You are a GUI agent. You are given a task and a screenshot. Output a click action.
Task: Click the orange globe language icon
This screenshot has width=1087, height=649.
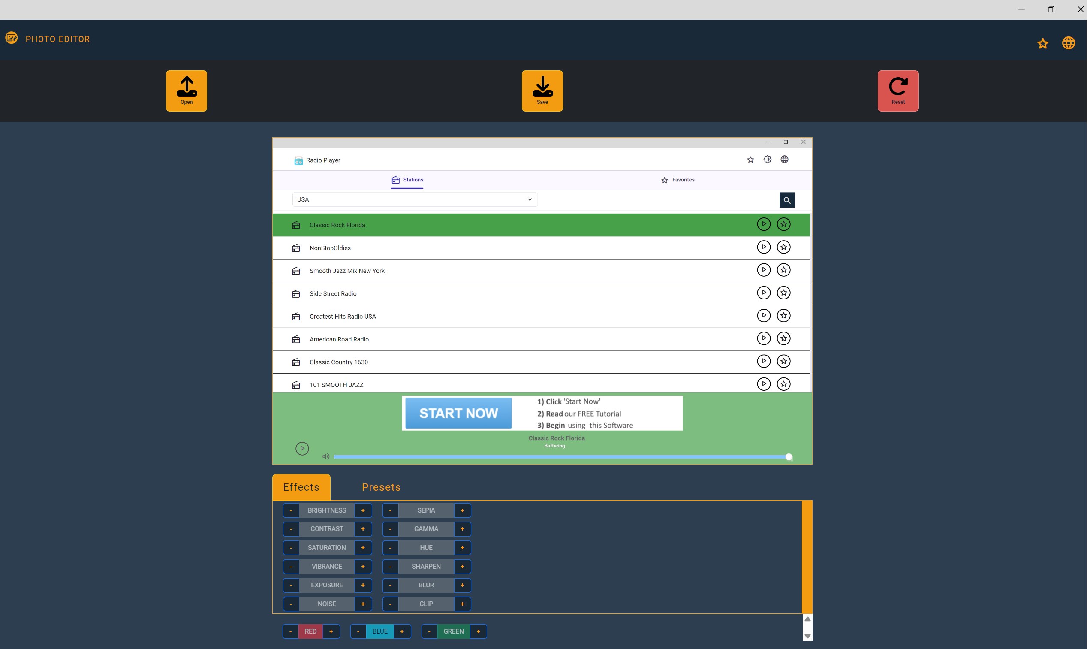[x=1068, y=43]
